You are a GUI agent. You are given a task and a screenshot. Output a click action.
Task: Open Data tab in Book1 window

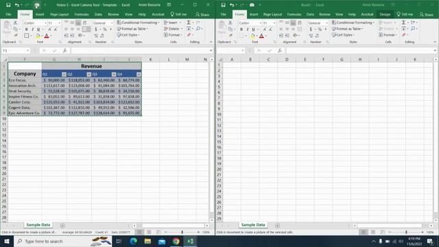click(310, 14)
